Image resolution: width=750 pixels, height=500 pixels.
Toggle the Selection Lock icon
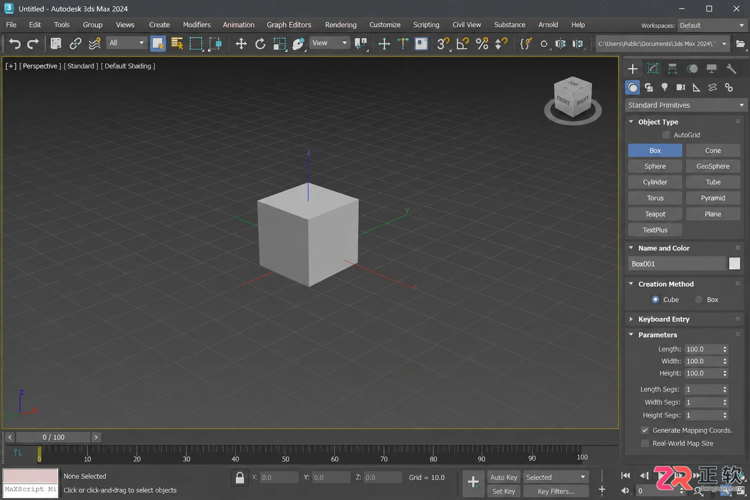(240, 478)
